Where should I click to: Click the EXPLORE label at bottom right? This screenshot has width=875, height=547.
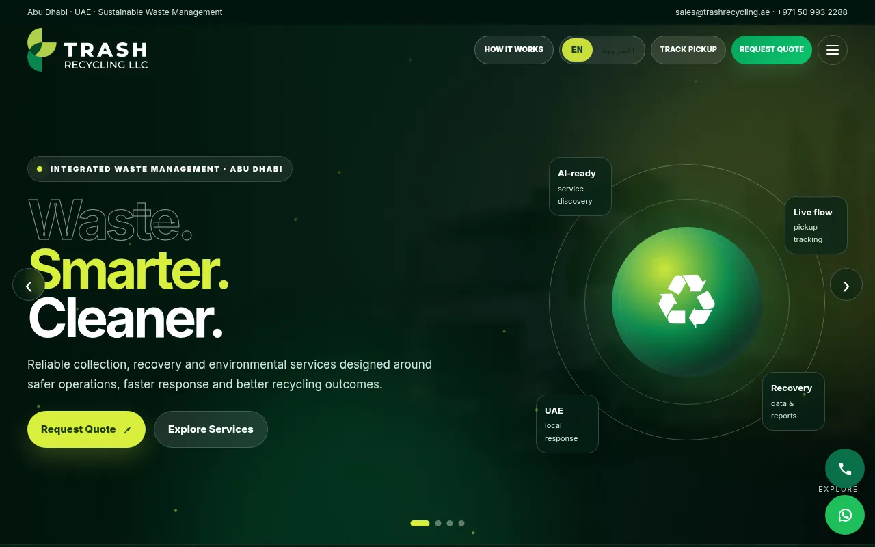tap(838, 489)
